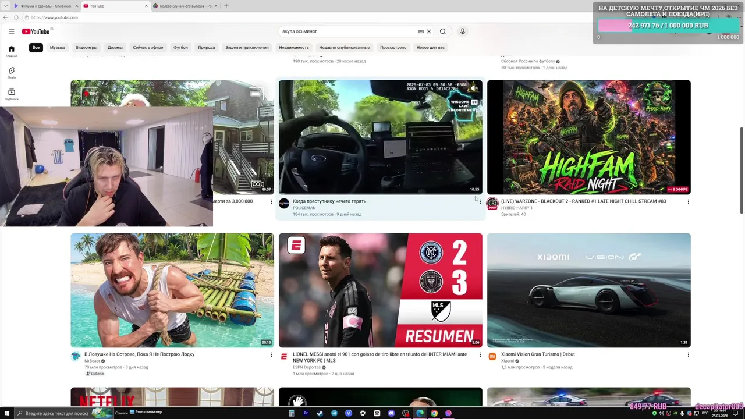Open the Windows Start button
This screenshot has height=419, width=745.
tap(6, 413)
